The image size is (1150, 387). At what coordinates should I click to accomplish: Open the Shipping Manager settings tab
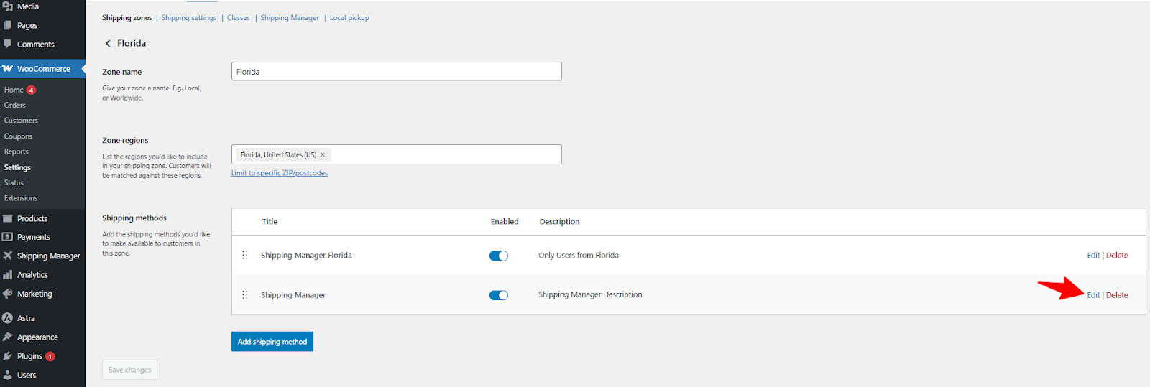[290, 18]
